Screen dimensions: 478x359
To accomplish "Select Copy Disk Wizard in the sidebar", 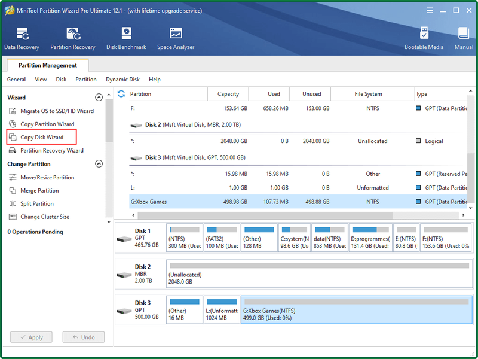I will [x=42, y=138].
